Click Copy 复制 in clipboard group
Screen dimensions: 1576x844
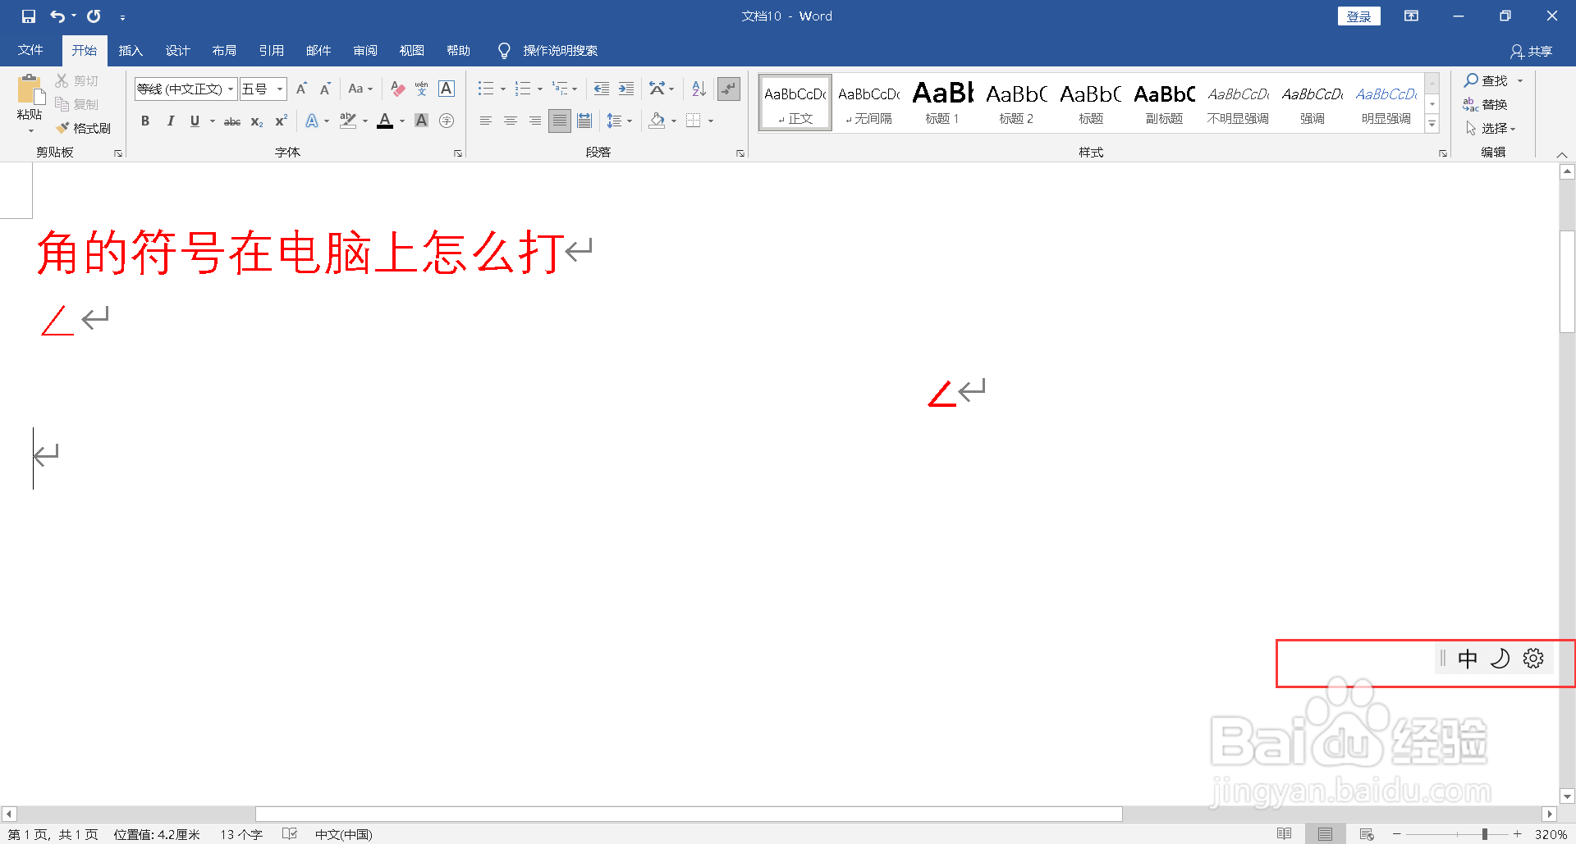point(77,104)
